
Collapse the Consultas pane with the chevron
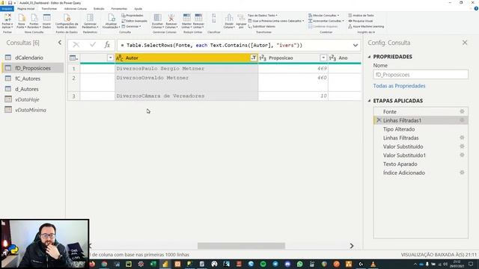click(60, 43)
